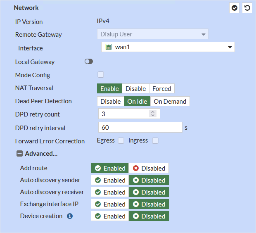
Task: Set NAT Traversal to Forced
Action: [x=161, y=88]
